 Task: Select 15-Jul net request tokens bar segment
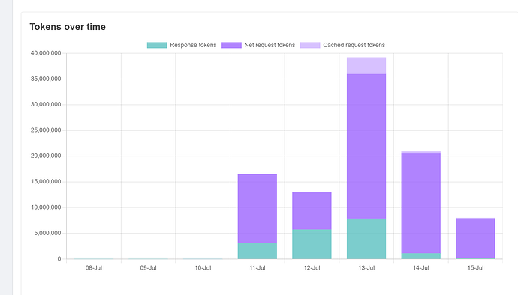[x=475, y=238]
